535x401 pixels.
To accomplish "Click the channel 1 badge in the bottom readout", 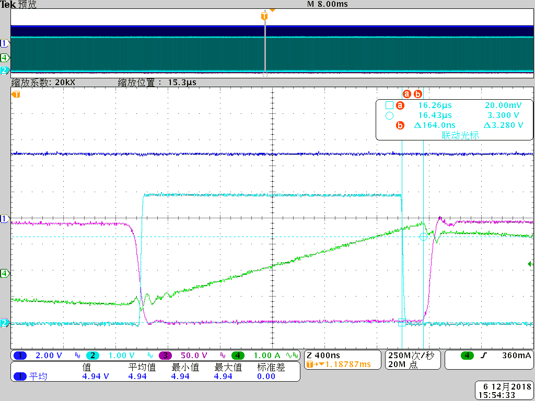I will point(20,356).
